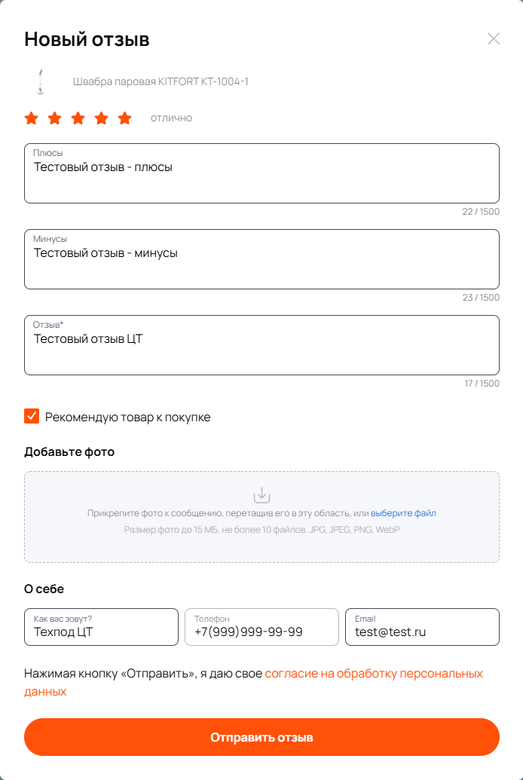The image size is (523, 780).
Task: Click the steam mop product thumbnail
Action: tap(39, 81)
